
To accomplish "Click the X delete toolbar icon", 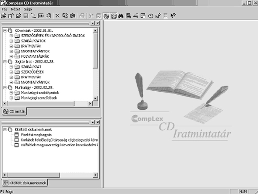I will [x=57, y=16].
